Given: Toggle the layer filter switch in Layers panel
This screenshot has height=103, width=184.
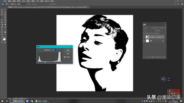Looking at the screenshot, I should pos(165,27).
